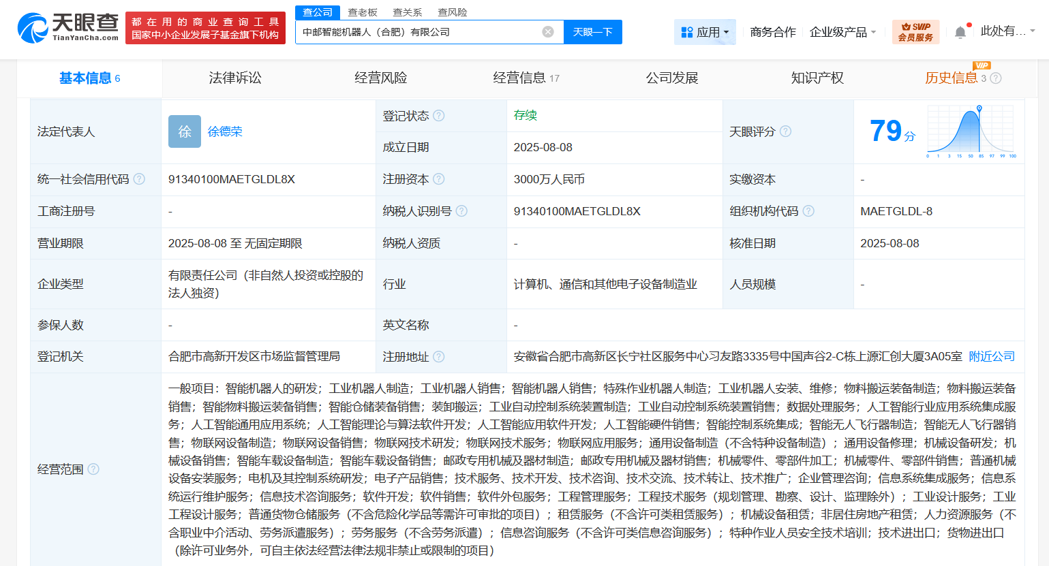The height and width of the screenshot is (566, 1049).
Task: Click the help icon next to 经营范围
Action: pos(95,469)
